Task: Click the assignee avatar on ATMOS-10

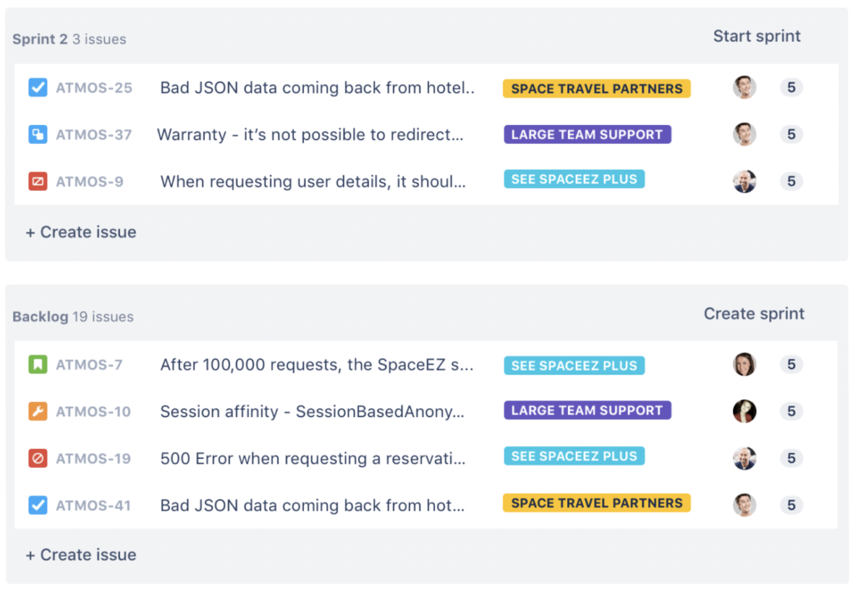Action: [744, 410]
